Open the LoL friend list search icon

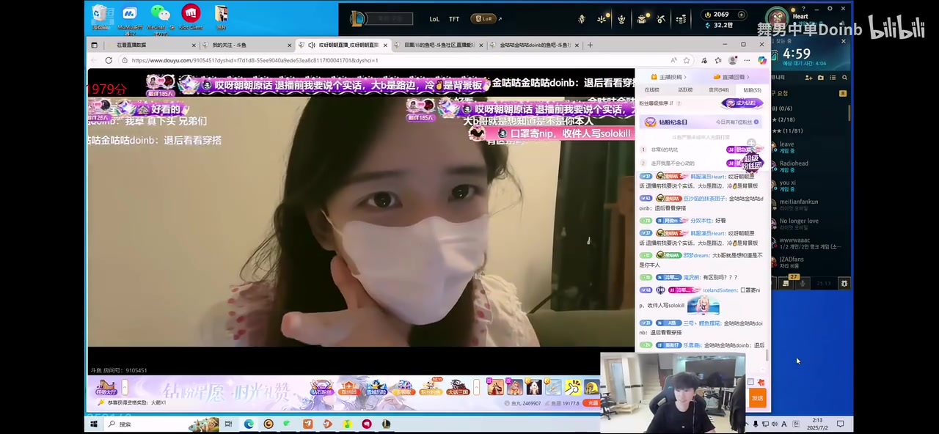844,78
